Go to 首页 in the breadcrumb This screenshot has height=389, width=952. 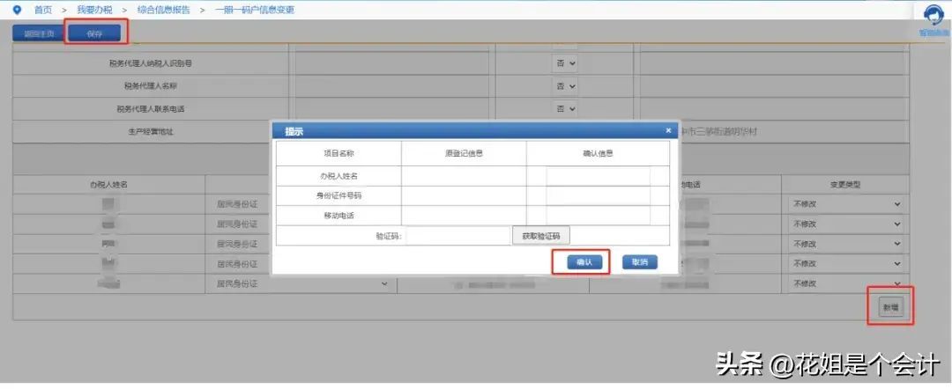click(42, 10)
